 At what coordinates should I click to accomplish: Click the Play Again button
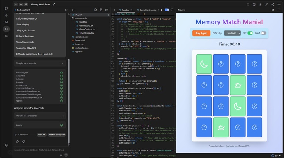[x=201, y=33]
